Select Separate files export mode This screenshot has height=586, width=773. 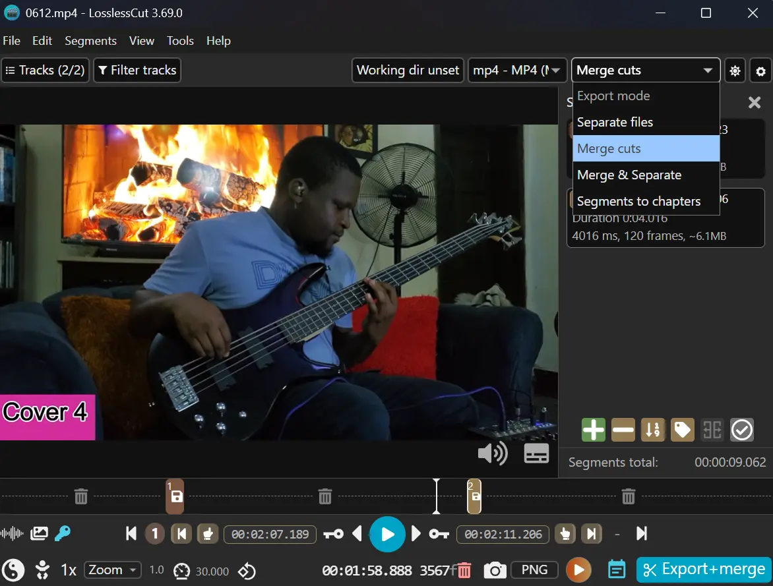[x=646, y=122]
